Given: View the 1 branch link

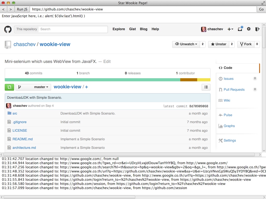Looking at the screenshot, I should pyautogui.click(x=83, y=73).
